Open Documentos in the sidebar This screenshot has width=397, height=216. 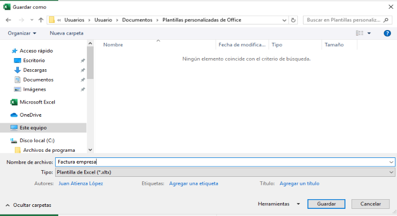pyautogui.click(x=38, y=79)
